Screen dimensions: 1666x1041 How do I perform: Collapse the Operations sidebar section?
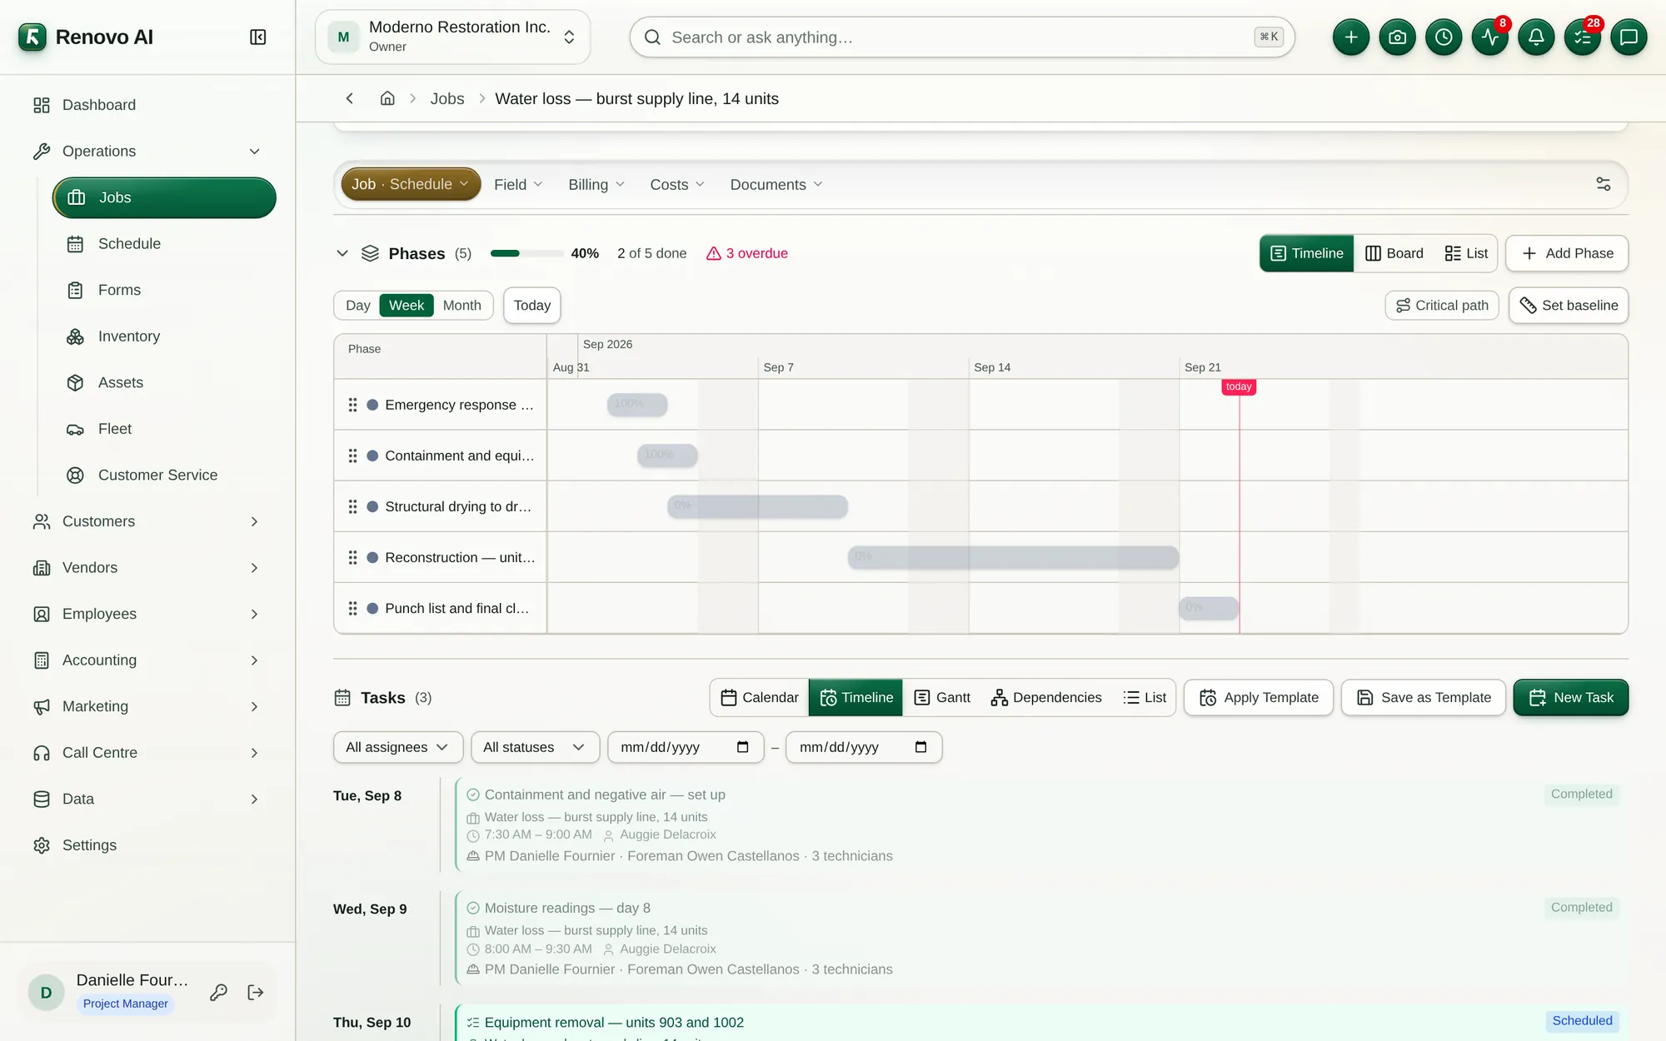(x=147, y=152)
